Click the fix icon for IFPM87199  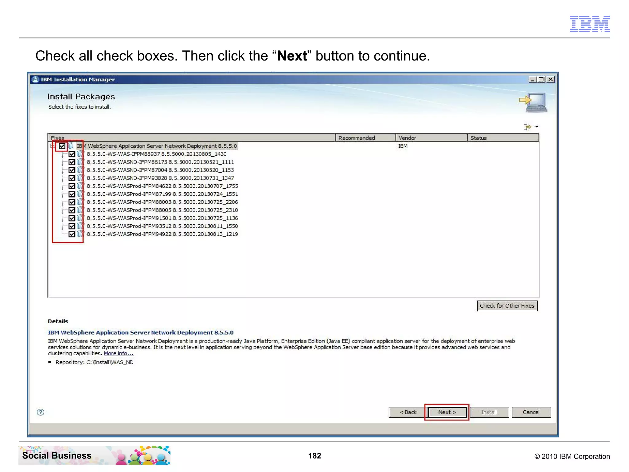[x=80, y=194]
